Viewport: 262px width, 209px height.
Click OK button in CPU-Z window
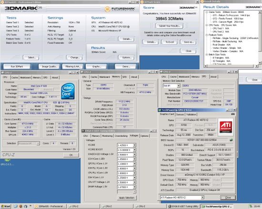[x=71, y=155]
